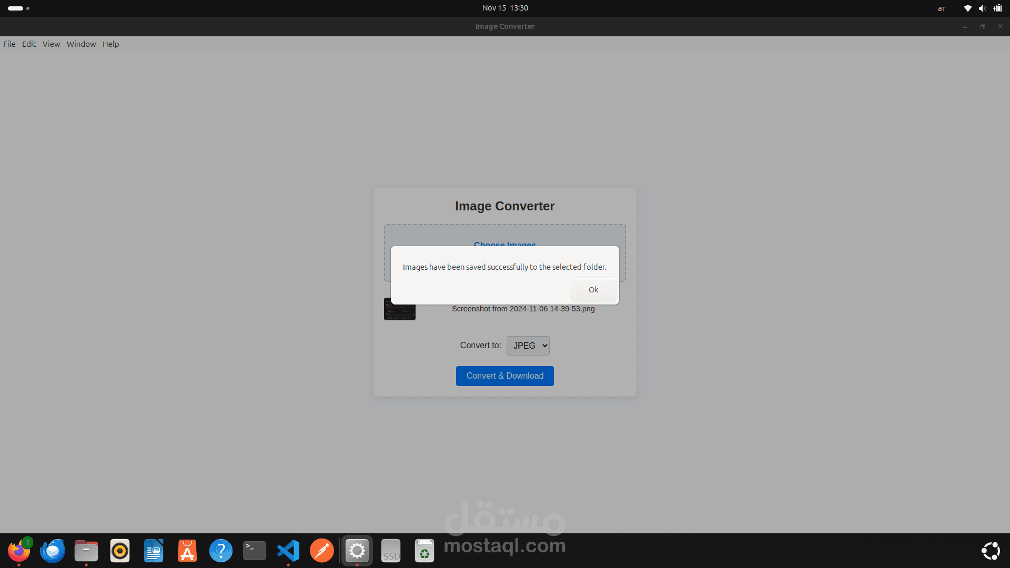The height and width of the screenshot is (568, 1010).
Task: Click the Ubuntu Show Applications logo
Action: click(x=991, y=551)
